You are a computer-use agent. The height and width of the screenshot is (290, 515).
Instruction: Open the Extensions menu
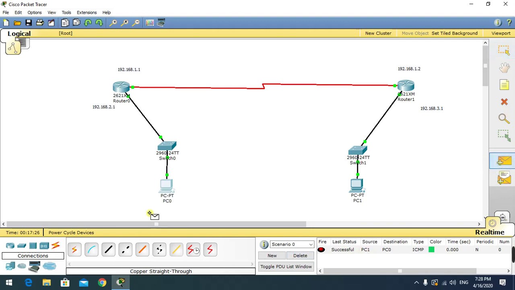click(x=87, y=12)
